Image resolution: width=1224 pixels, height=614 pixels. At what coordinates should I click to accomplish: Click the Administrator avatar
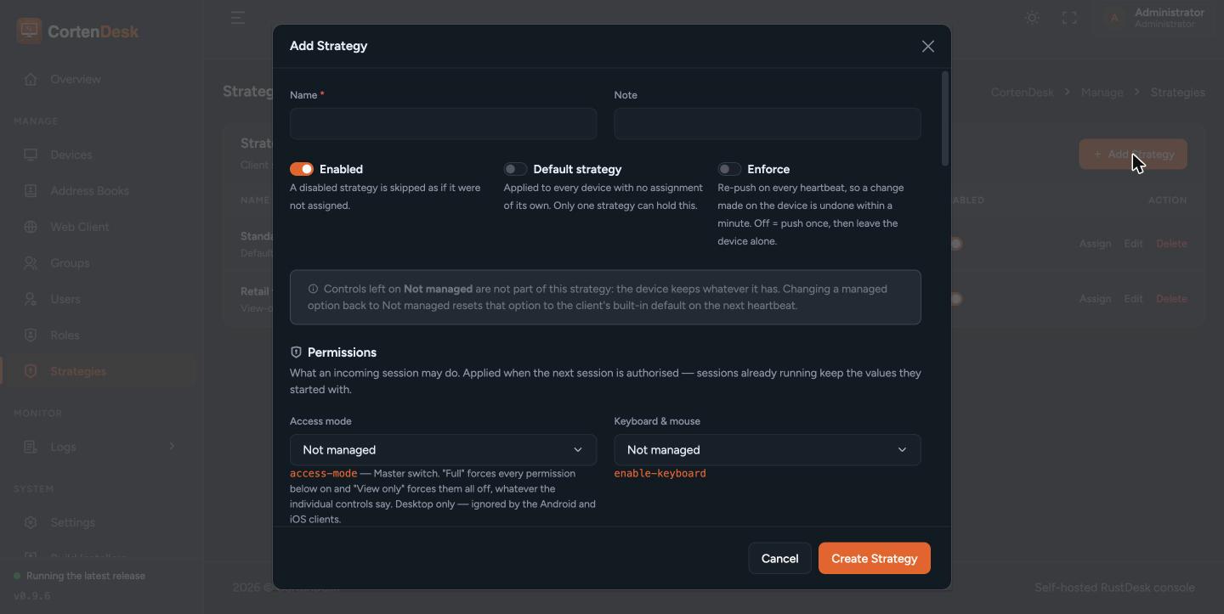[x=1113, y=18]
